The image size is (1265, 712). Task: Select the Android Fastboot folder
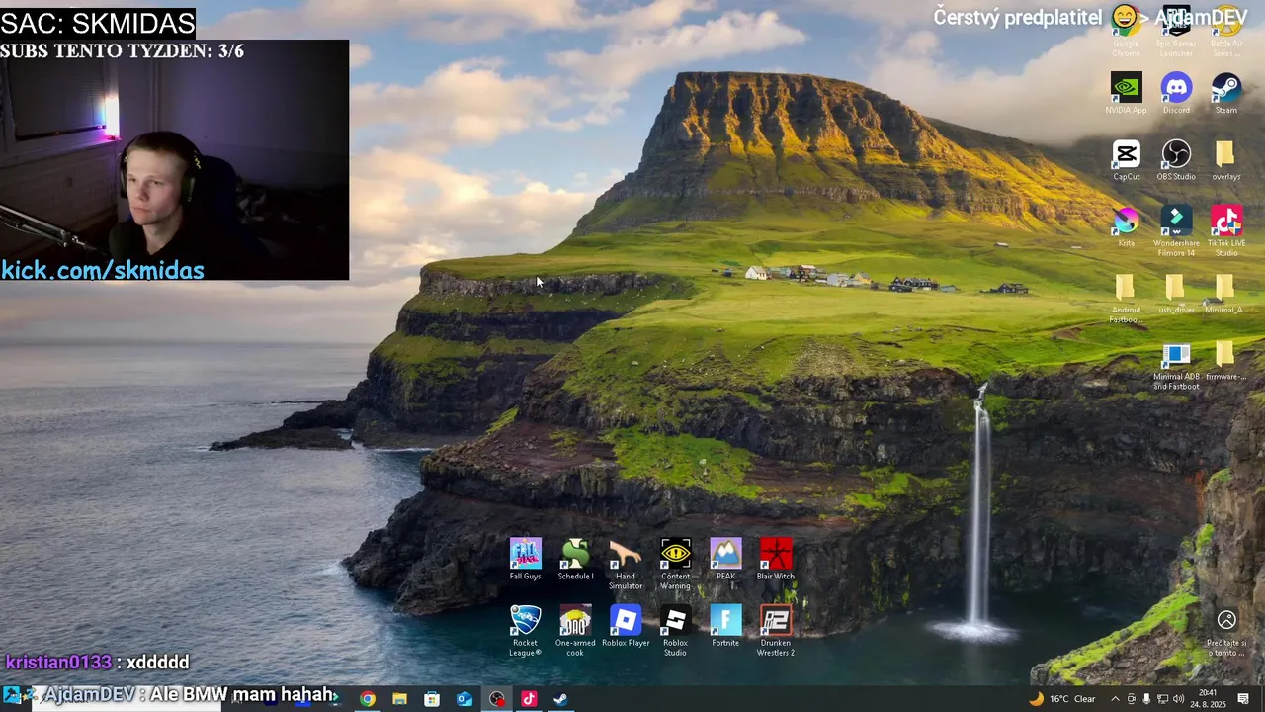coord(1126,298)
